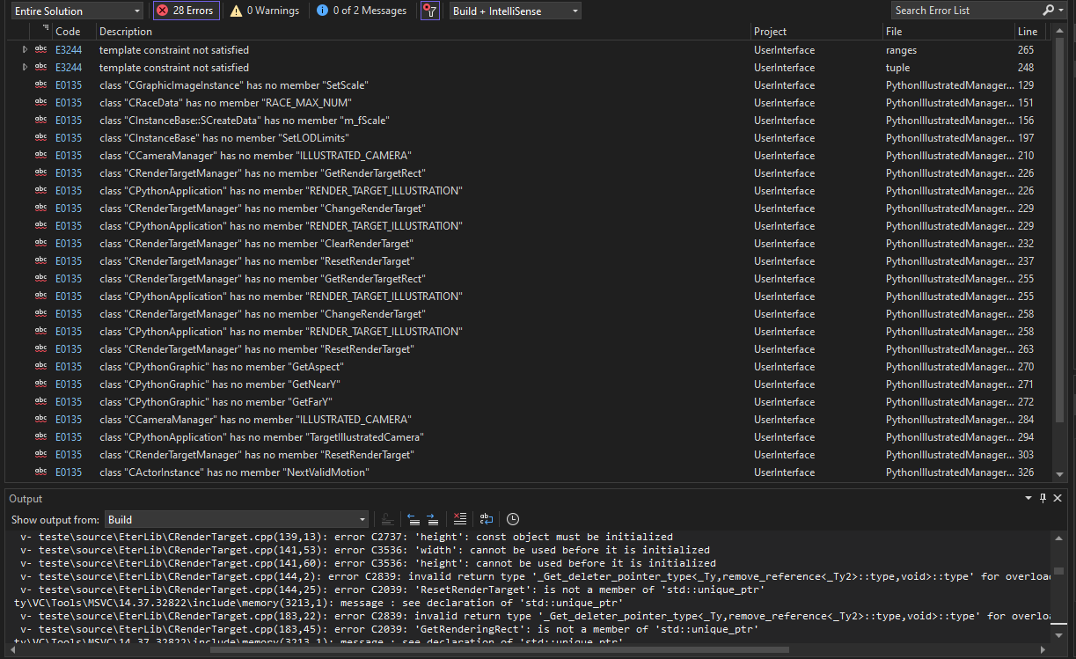This screenshot has height=659, width=1076.
Task: Click the clock icon in the Output toolbar
Action: [x=512, y=519]
